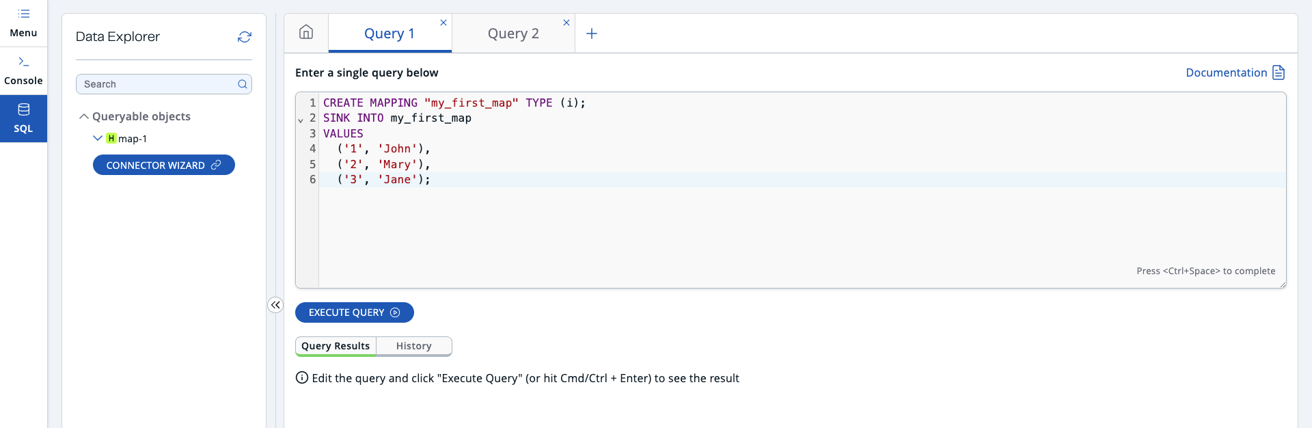
Task: Switch to the Query 2 tab
Action: coord(513,34)
